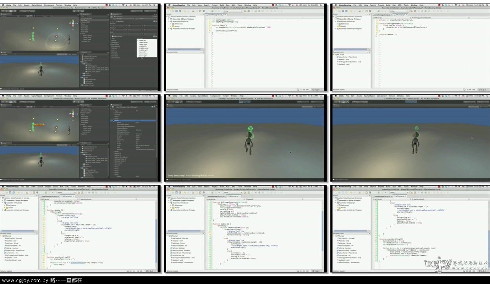The image size is (490, 284).
Task: Expand Assembly-CSharp-firstpass in the top-center Solution tree
Action: point(169,19)
